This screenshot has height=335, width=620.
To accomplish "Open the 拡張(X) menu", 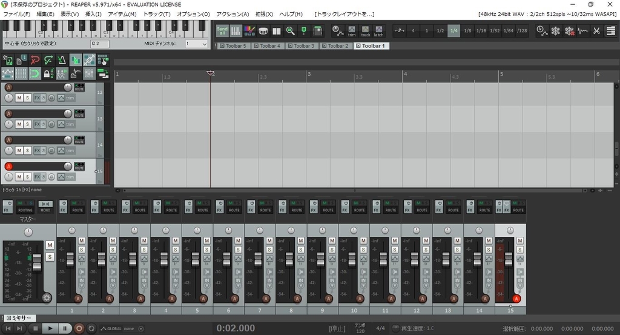I will [264, 14].
